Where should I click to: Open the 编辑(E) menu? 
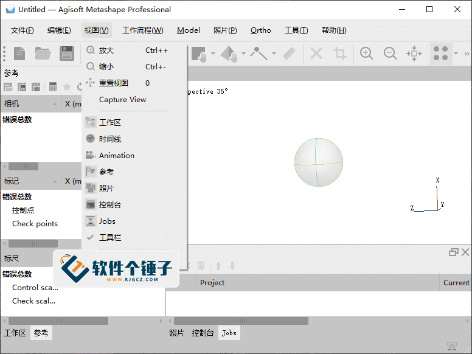click(x=59, y=30)
